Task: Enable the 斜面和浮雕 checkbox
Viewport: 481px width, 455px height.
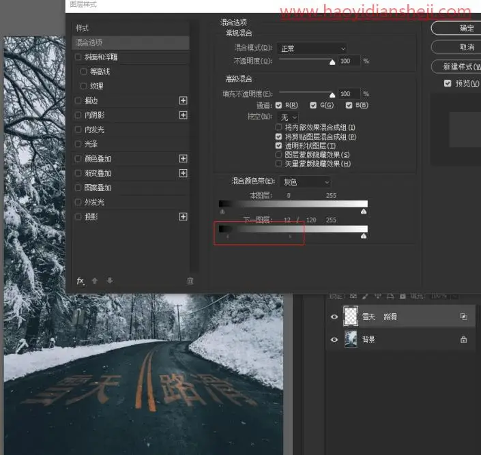Action: tap(78, 57)
